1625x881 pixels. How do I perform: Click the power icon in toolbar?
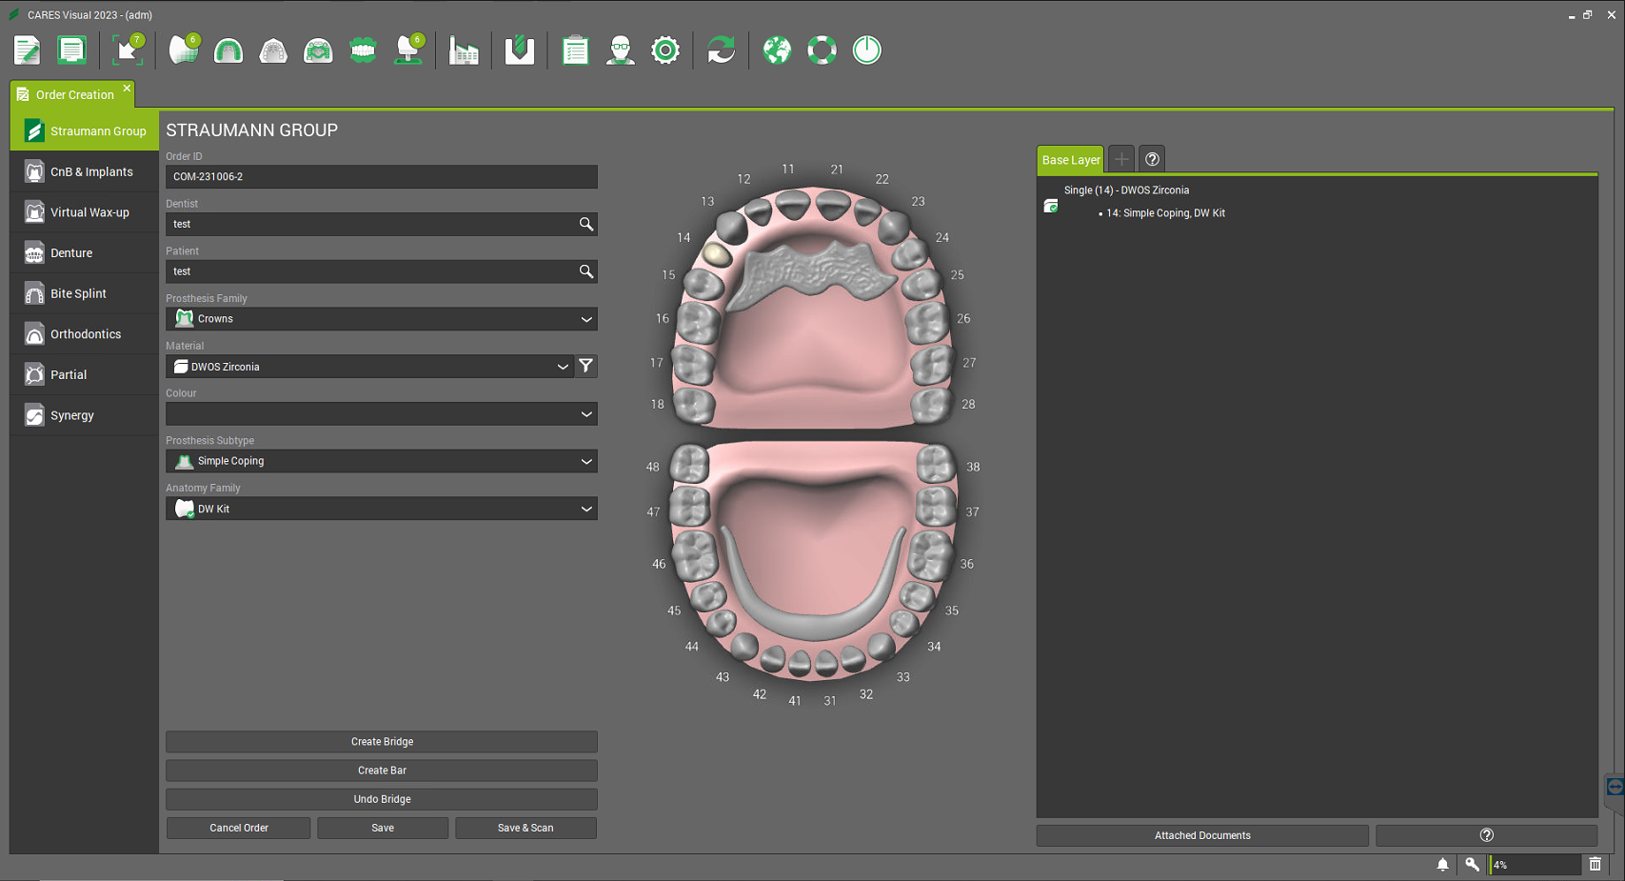(x=866, y=50)
